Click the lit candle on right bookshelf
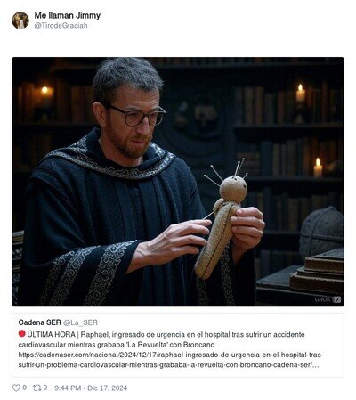This screenshot has height=400, width=356. click(300, 94)
